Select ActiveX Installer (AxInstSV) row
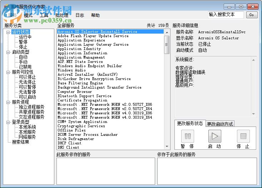The height and width of the screenshot is (188, 262). [x=110, y=75]
